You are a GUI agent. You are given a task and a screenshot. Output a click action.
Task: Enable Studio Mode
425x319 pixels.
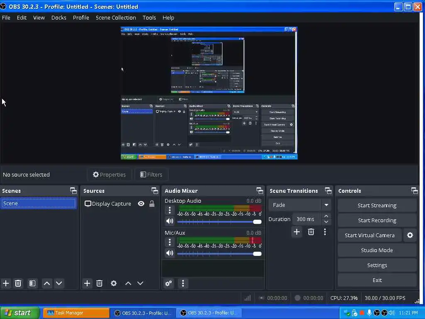click(377, 250)
